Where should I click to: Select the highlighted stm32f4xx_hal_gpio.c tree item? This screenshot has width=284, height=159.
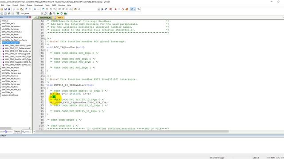pos(11,43)
